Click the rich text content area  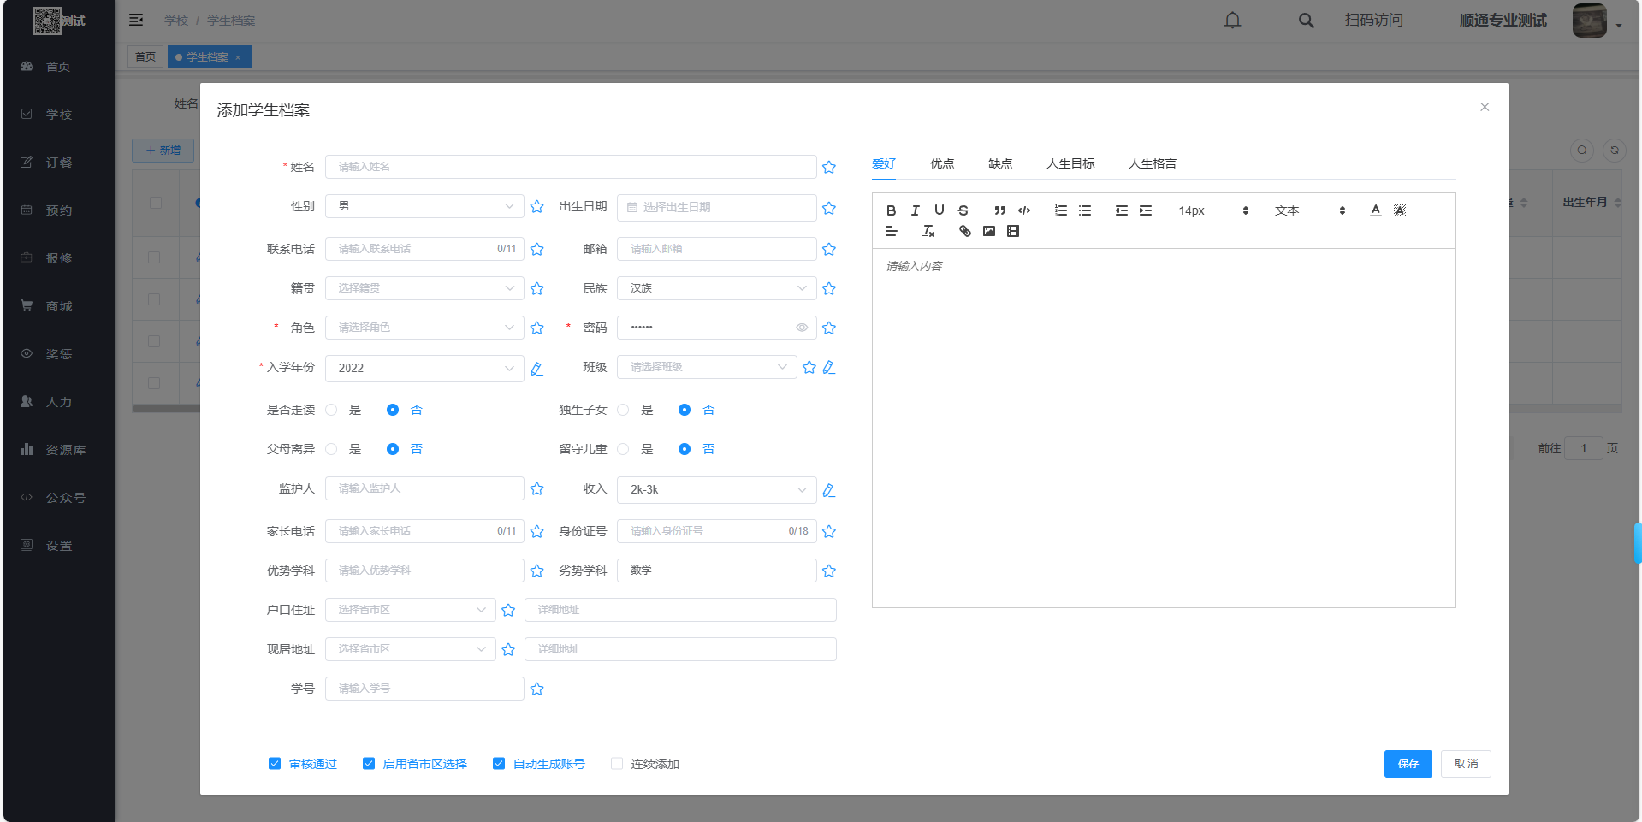pos(1164,428)
